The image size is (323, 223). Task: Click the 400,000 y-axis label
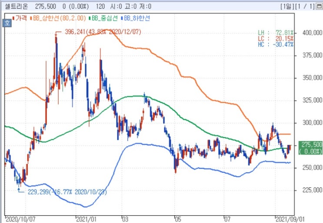[312, 33]
